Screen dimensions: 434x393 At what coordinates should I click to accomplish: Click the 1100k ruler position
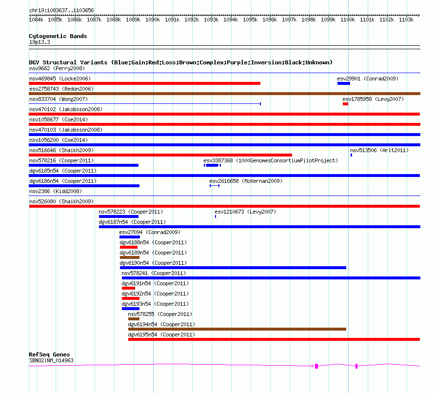click(348, 20)
